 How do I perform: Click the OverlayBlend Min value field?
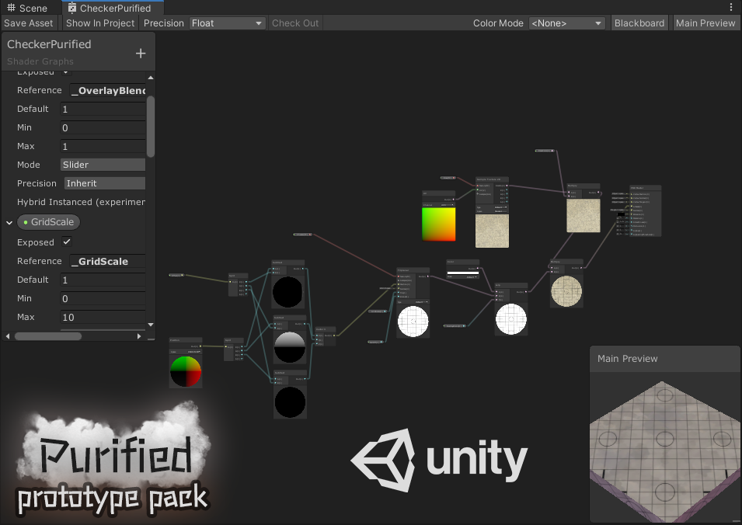point(103,127)
